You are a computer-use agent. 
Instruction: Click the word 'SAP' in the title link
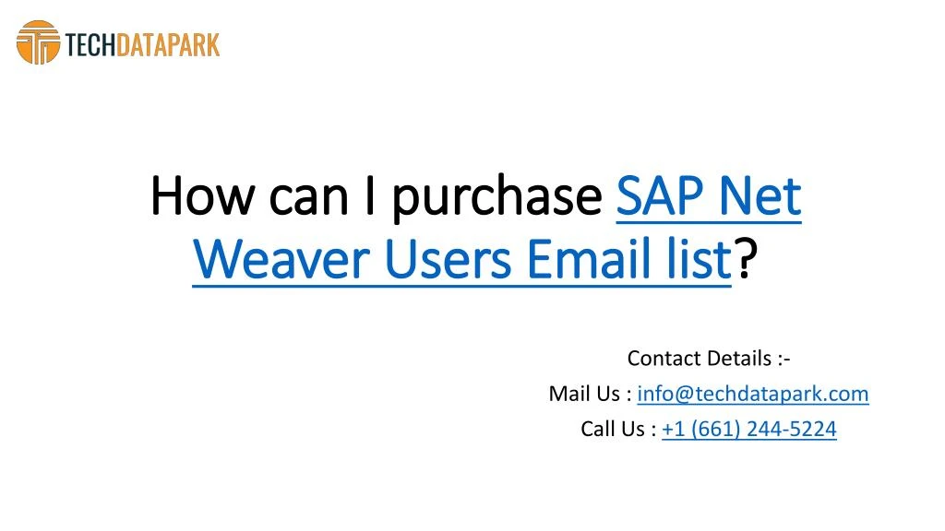click(x=660, y=196)
